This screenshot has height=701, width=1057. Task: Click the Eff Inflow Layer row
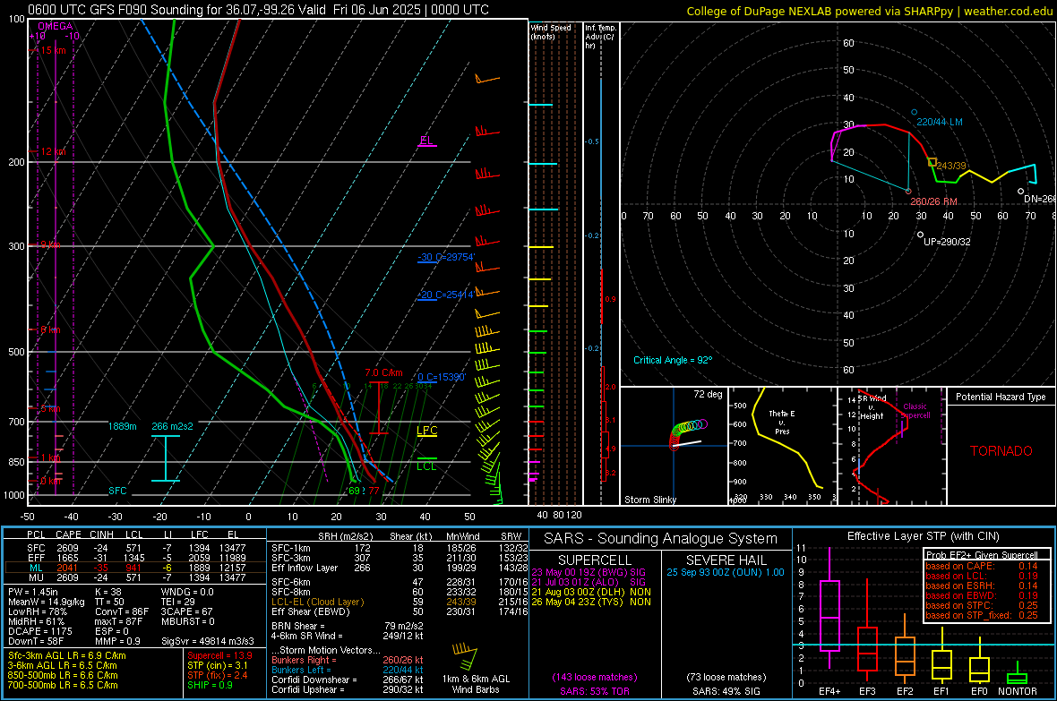400,568
